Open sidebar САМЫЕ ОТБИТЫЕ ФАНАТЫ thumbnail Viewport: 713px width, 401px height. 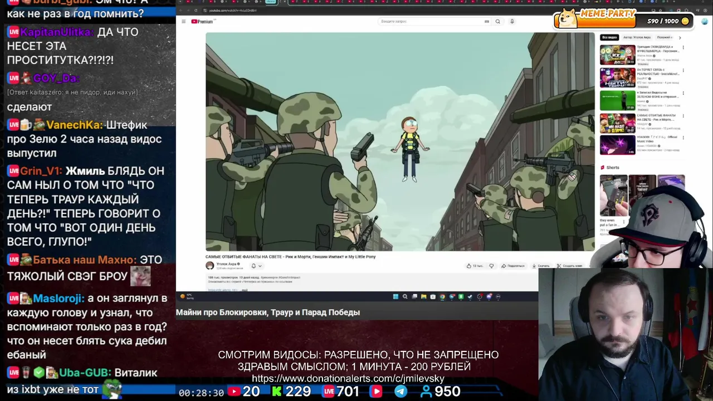[617, 123]
